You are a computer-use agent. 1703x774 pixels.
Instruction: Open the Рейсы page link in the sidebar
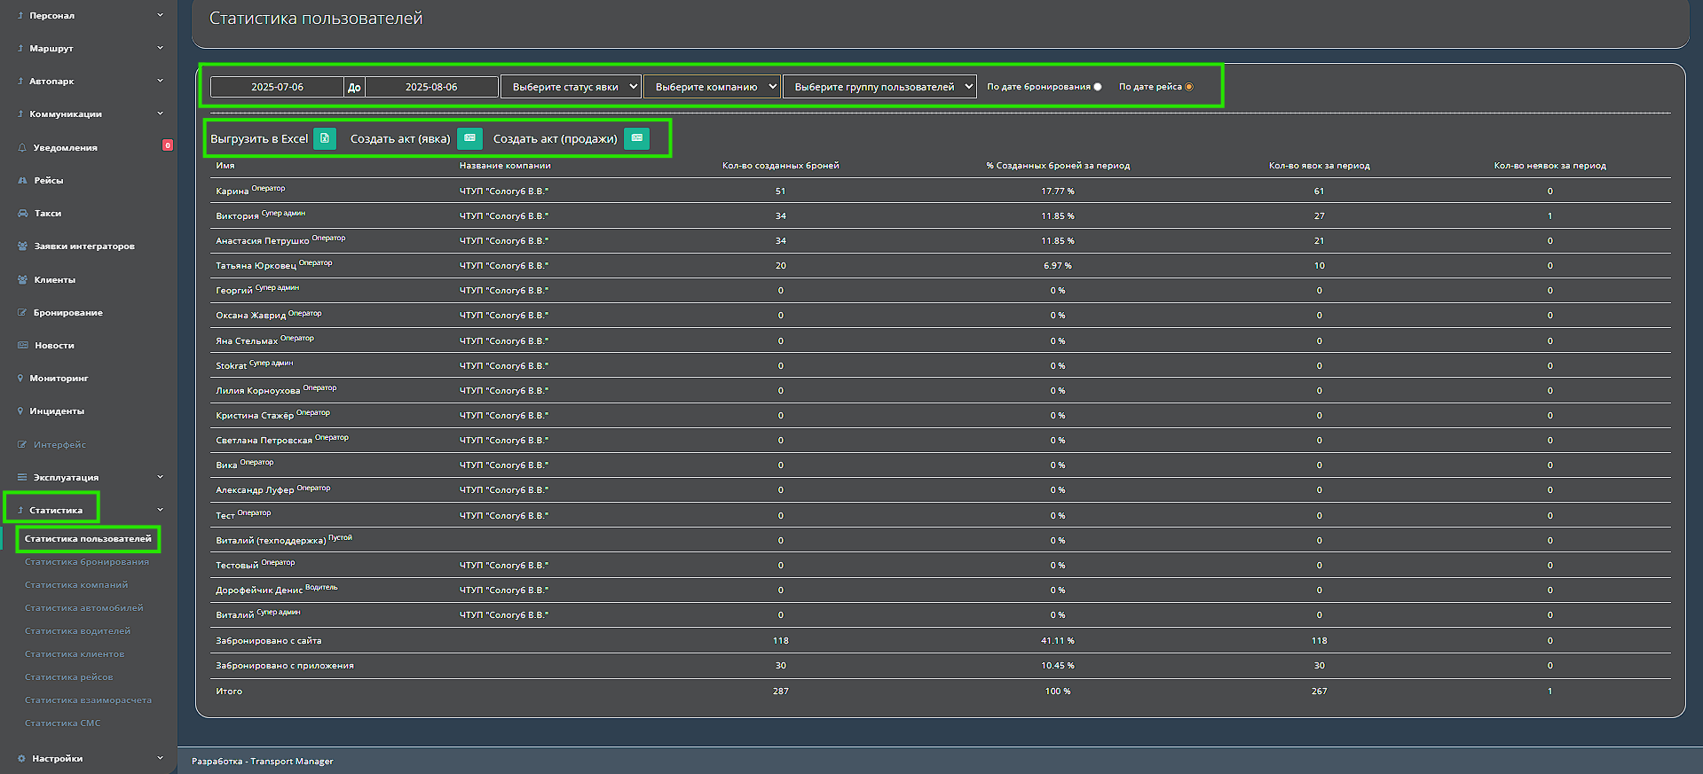click(48, 181)
